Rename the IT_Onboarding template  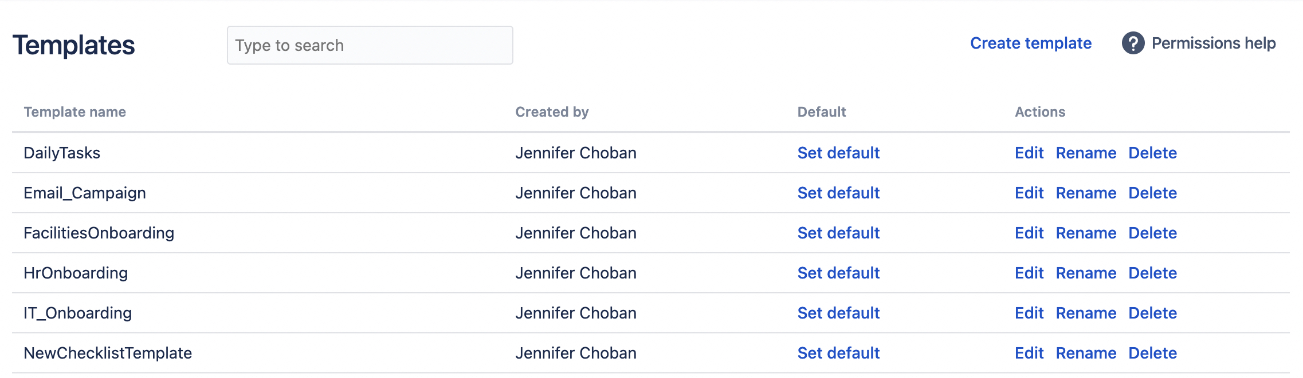click(x=1086, y=313)
